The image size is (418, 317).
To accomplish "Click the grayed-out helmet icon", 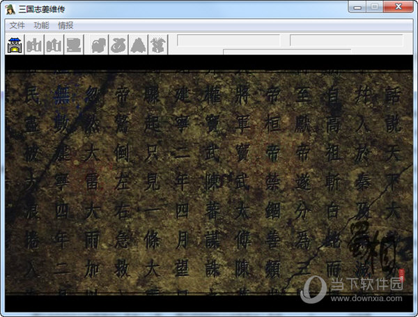I will tap(99, 45).
